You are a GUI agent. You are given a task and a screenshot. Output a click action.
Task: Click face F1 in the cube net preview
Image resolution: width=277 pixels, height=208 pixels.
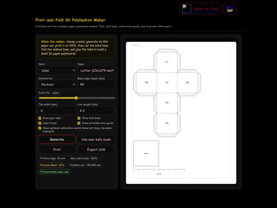click(167, 62)
